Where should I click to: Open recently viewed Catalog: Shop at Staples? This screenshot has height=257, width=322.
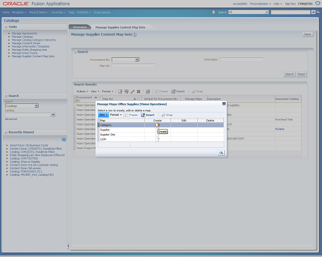coord(25,162)
